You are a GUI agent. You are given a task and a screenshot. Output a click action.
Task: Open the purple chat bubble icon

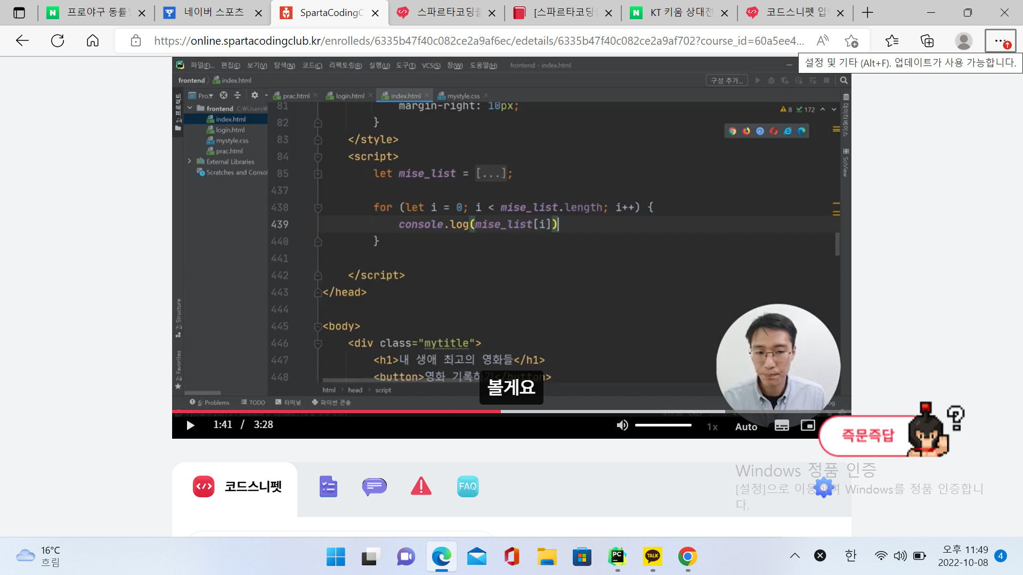(375, 486)
